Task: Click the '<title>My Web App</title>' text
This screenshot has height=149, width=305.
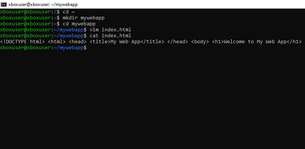Action: tap(127, 42)
